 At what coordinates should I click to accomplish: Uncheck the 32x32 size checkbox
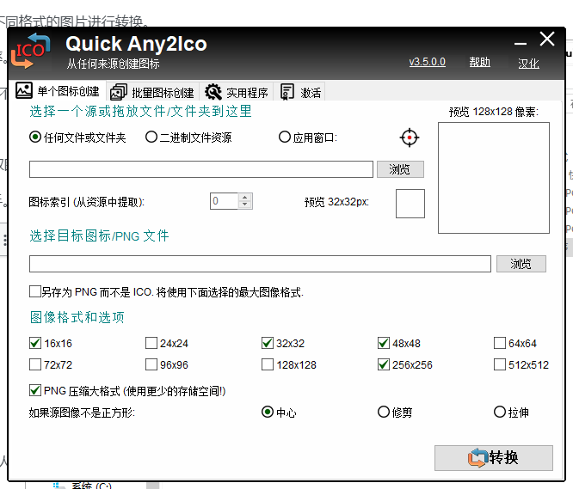[268, 343]
